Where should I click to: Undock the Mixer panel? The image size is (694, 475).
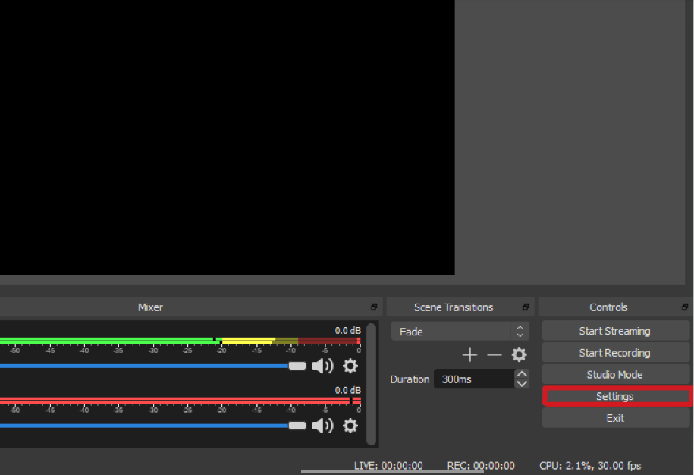pyautogui.click(x=374, y=307)
